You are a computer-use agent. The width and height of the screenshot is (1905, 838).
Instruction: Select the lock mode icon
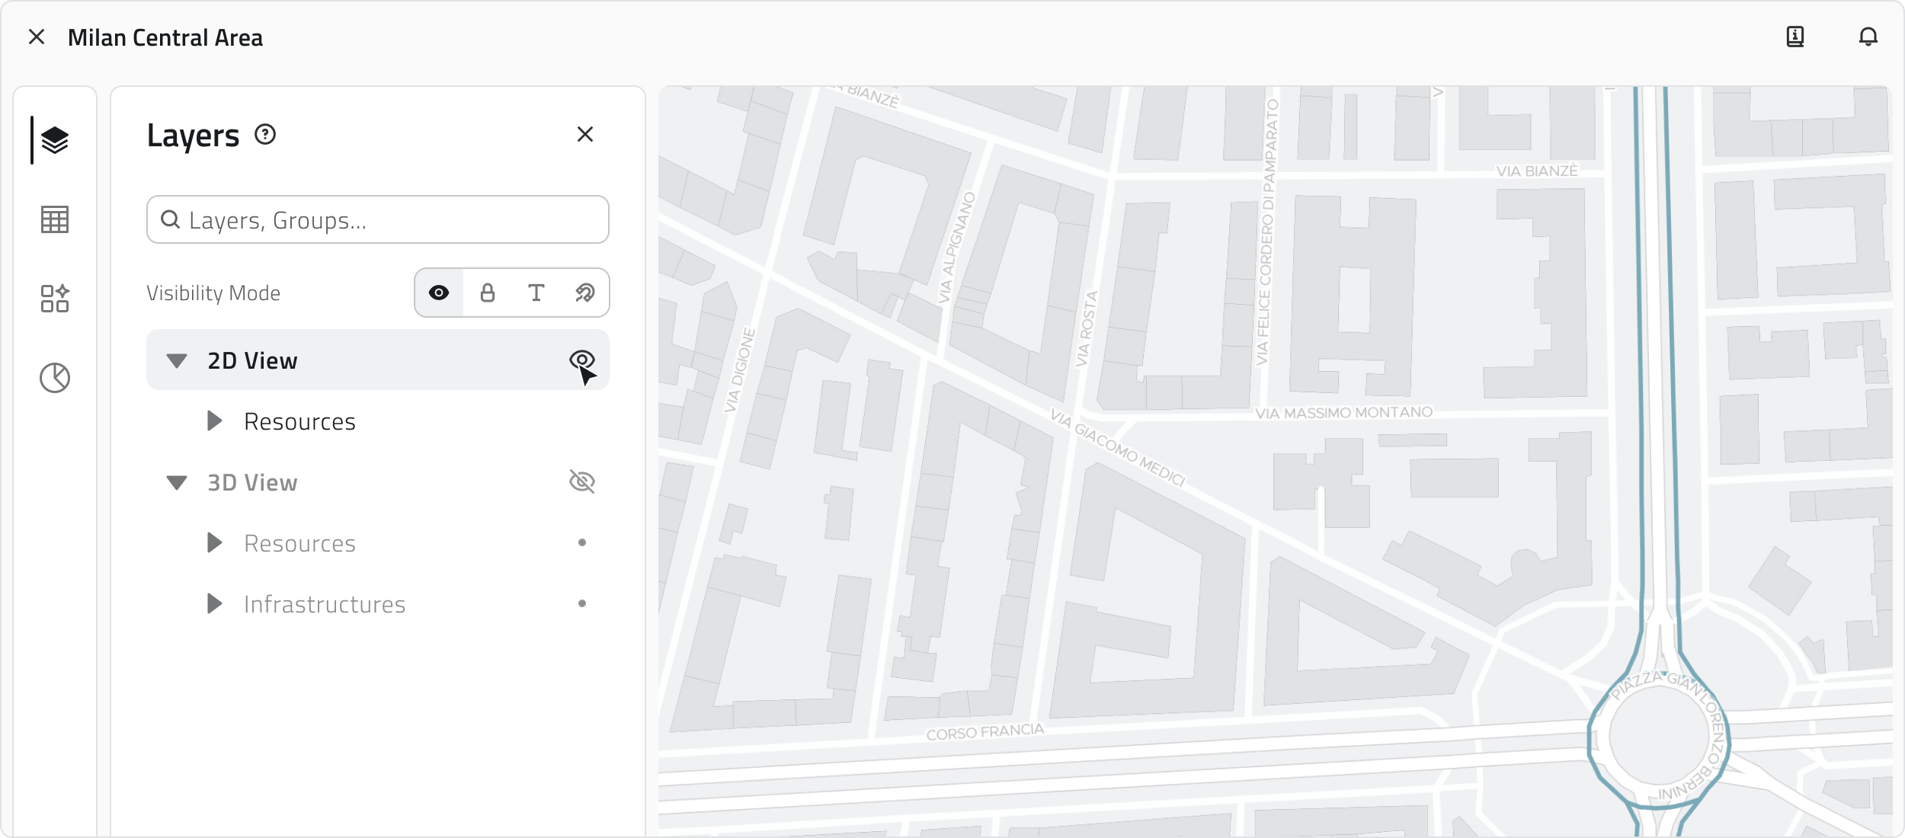[488, 293]
